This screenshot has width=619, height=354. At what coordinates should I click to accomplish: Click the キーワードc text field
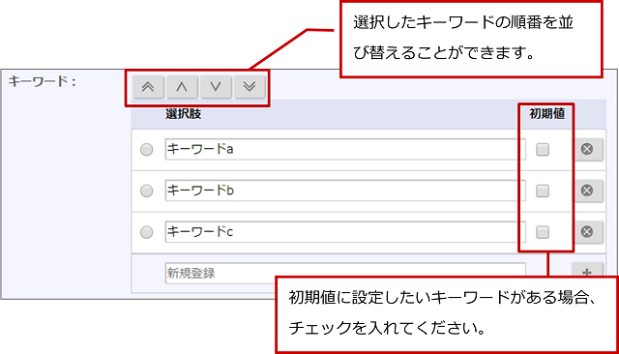(x=345, y=232)
